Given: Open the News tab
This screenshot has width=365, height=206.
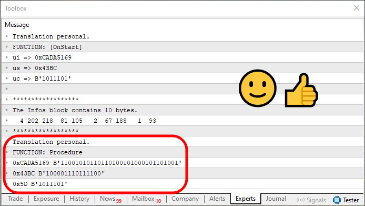Looking at the screenshot, I should pyautogui.click(x=110, y=199).
